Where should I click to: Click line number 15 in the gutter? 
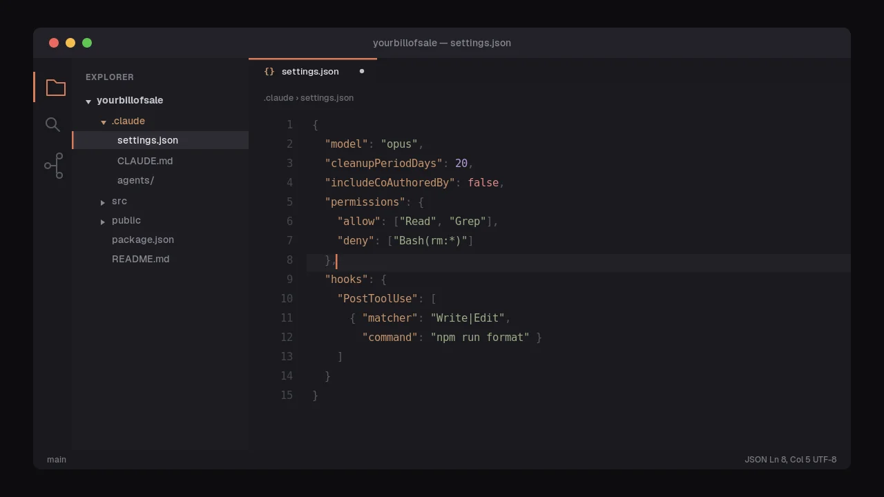[287, 396]
